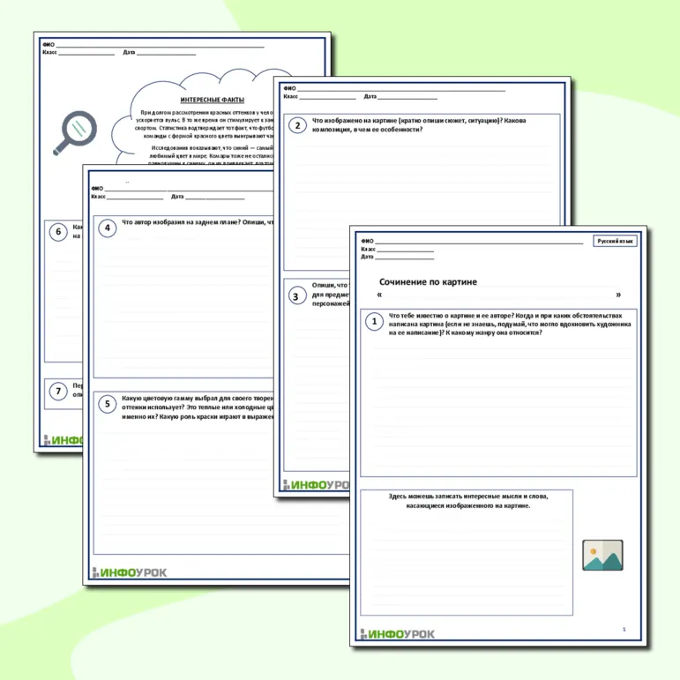Click the page number 1 on the front page

(624, 629)
